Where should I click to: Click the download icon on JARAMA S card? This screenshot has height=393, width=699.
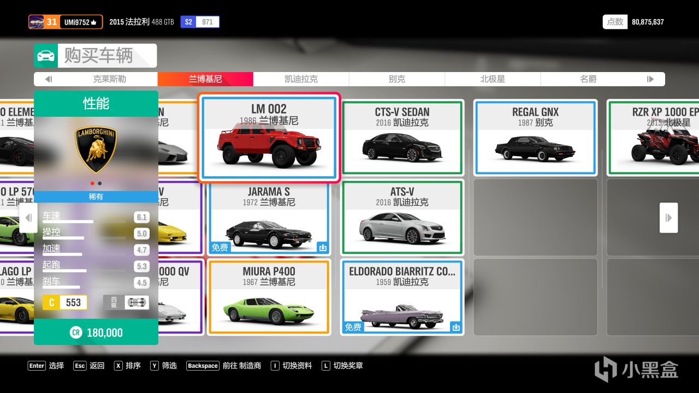(323, 248)
